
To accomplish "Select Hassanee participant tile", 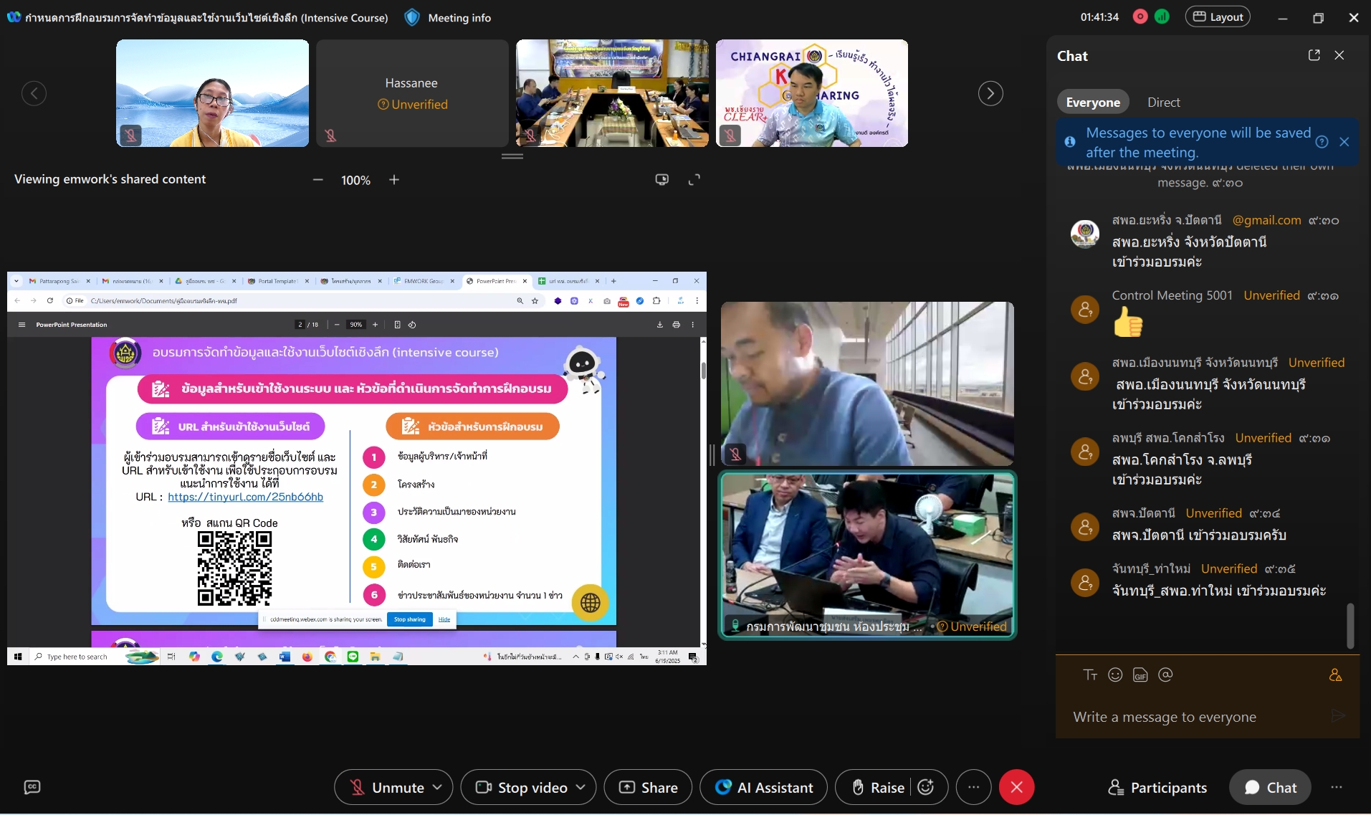I will point(412,93).
